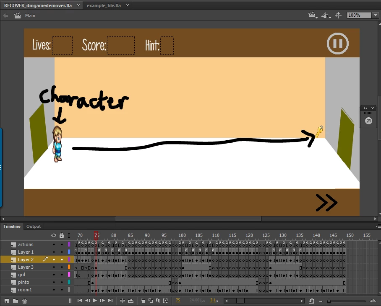The width and height of the screenshot is (381, 306).
Task: Click the New Layer icon
Action: [7, 301]
